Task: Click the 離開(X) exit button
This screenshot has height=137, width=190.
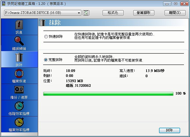Action: pyautogui.click(x=175, y=13)
